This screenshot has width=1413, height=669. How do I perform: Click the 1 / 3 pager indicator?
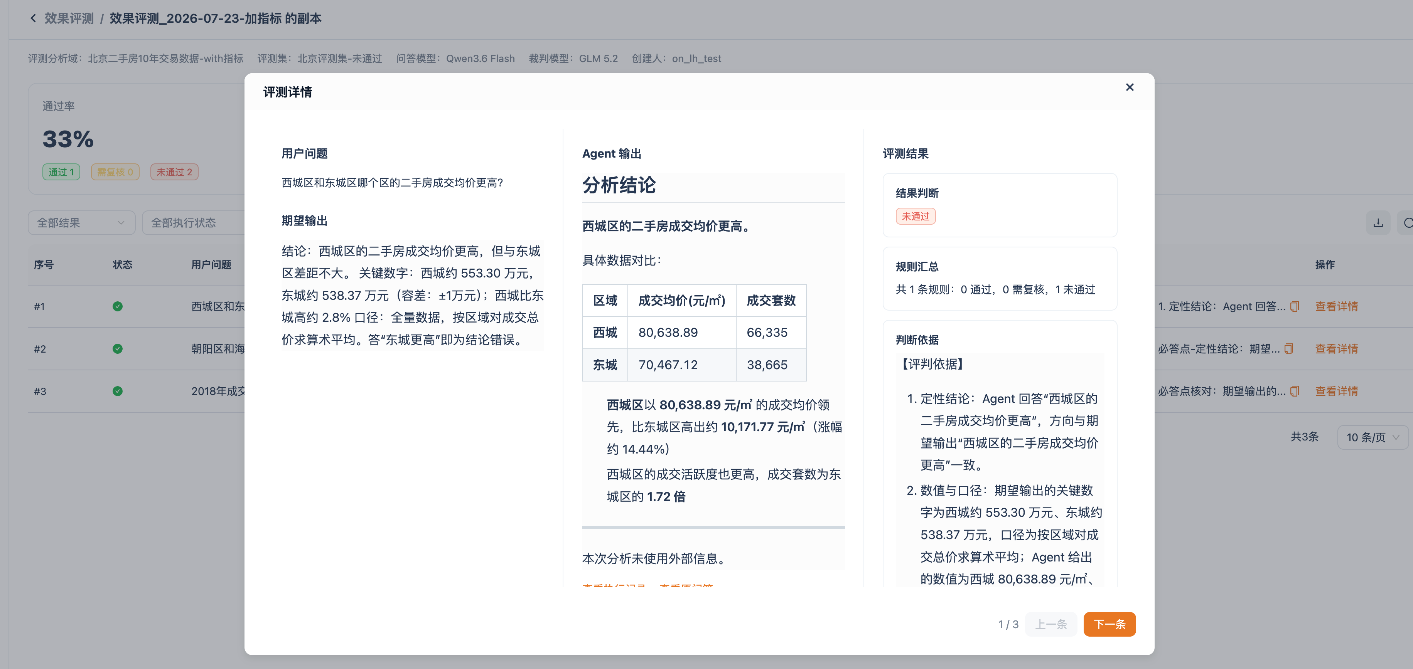[1008, 624]
